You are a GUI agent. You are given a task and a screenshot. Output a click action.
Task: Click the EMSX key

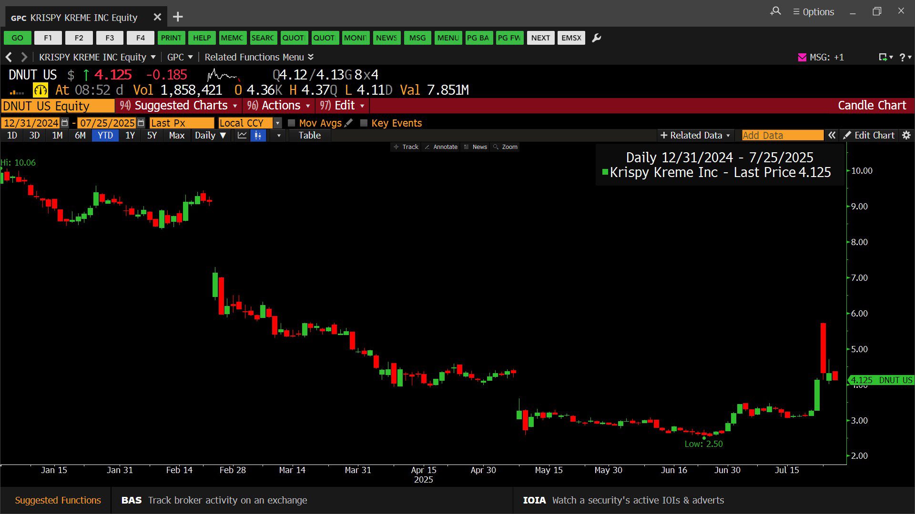click(x=571, y=38)
